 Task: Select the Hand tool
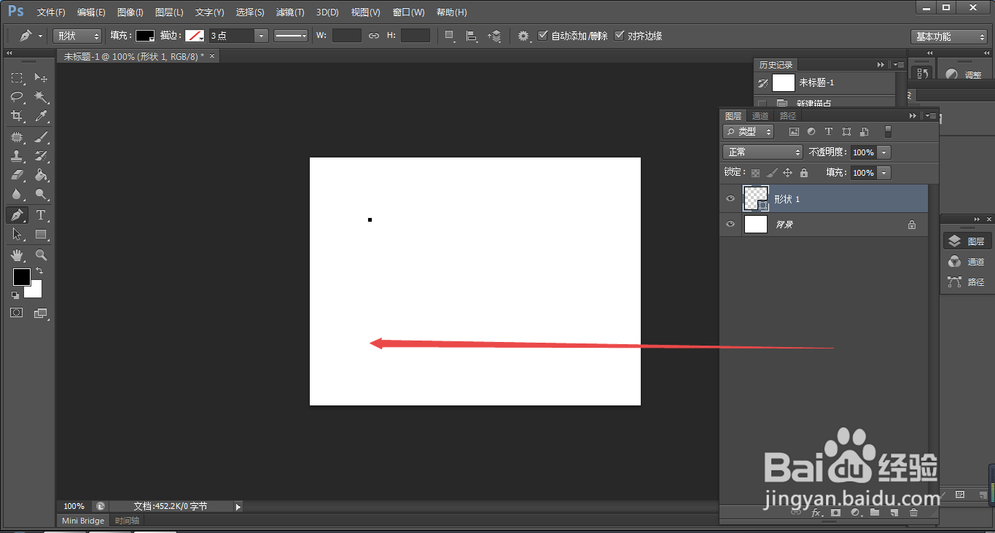(17, 255)
